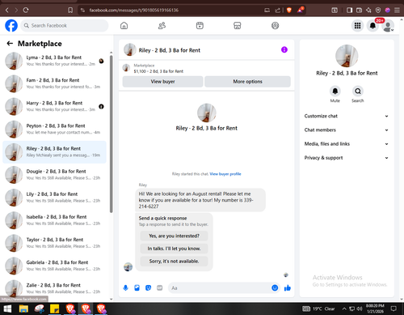
Task: Click the browser address bar URL
Action: [x=134, y=11]
